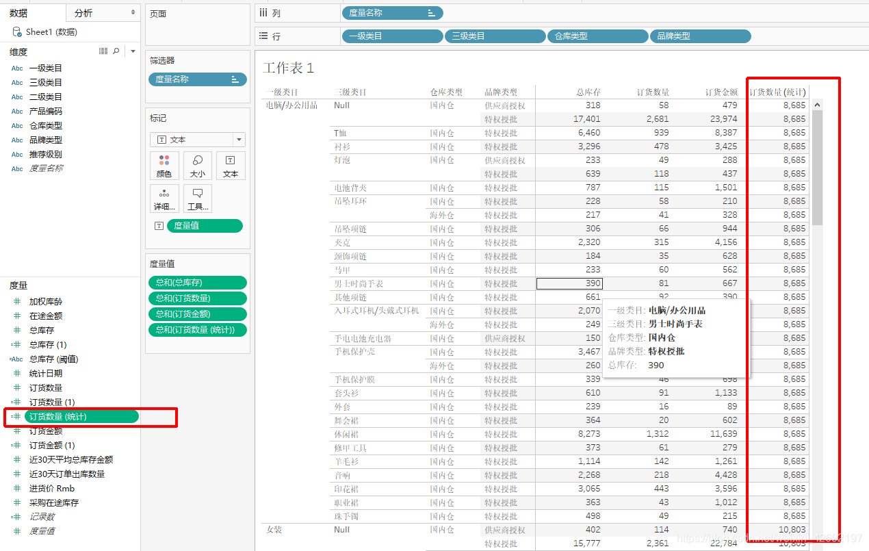869x551 pixels.
Task: Select the 近30天订单出库数量 measure field
Action: point(67,474)
